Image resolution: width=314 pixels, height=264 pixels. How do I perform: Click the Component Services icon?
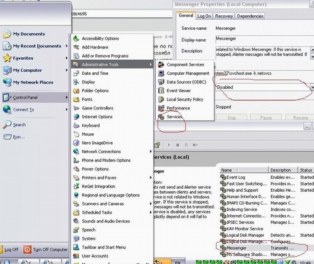(x=161, y=65)
